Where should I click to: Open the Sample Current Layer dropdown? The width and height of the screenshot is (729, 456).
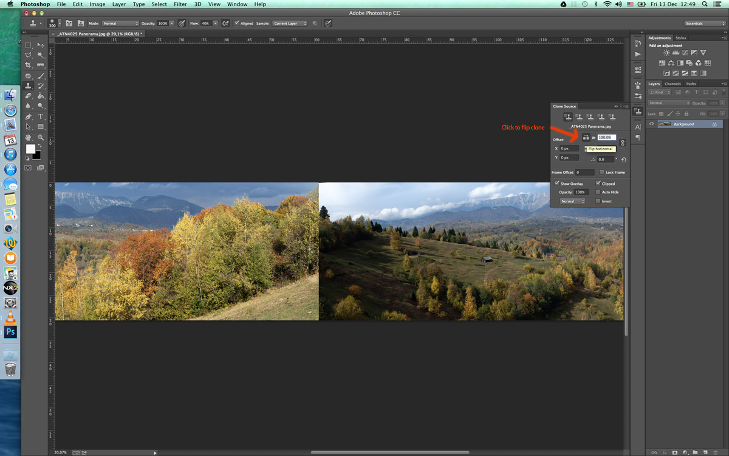(x=289, y=23)
